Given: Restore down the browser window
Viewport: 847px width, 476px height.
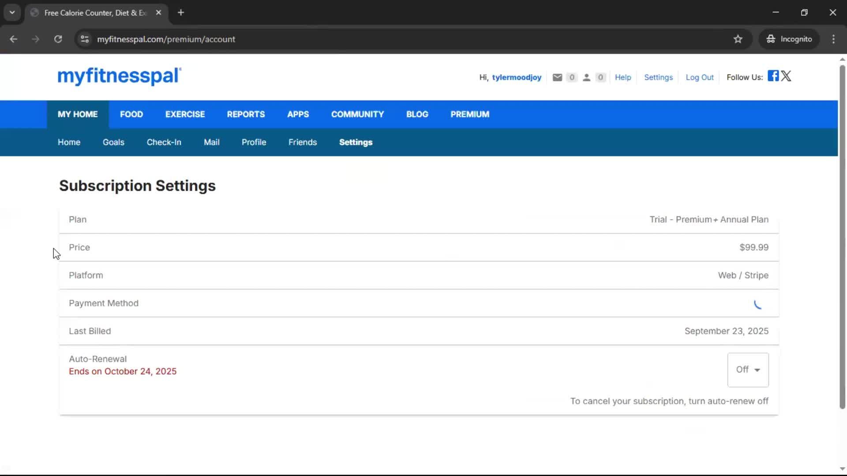Looking at the screenshot, I should pyautogui.click(x=804, y=13).
